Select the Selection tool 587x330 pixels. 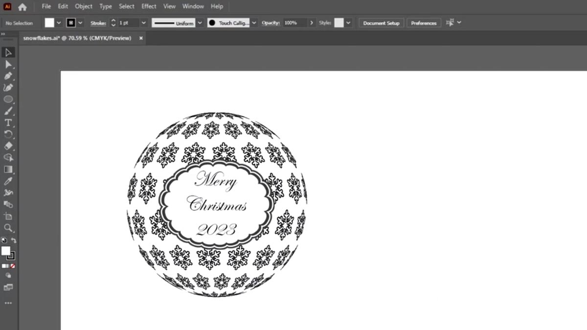point(8,52)
